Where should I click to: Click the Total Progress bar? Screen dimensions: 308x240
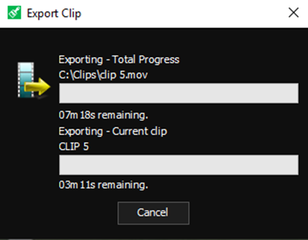click(x=179, y=93)
